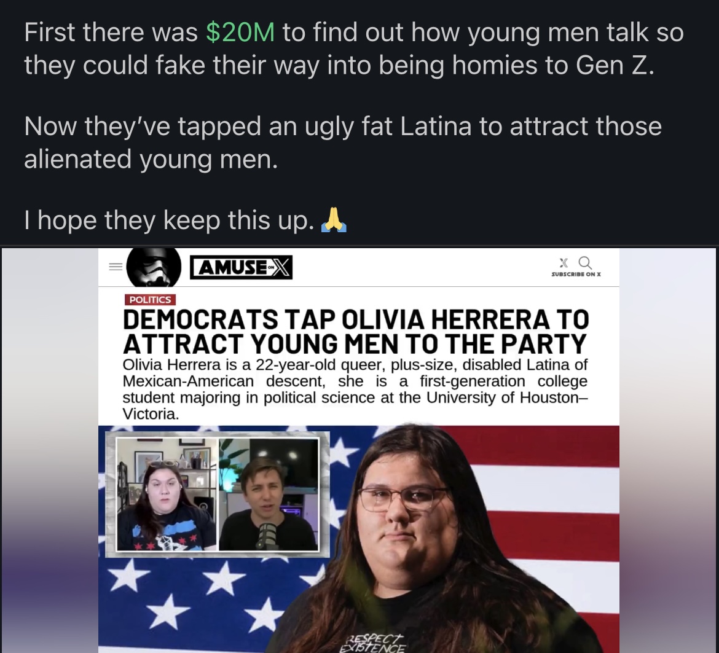Open the green $20M link
Image resolution: width=719 pixels, height=653 pixels.
[240, 33]
